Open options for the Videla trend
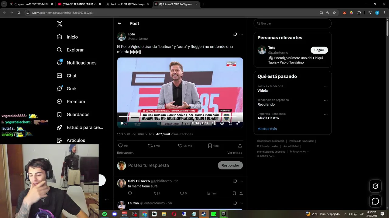The height and width of the screenshot is (218, 389). click(x=326, y=87)
